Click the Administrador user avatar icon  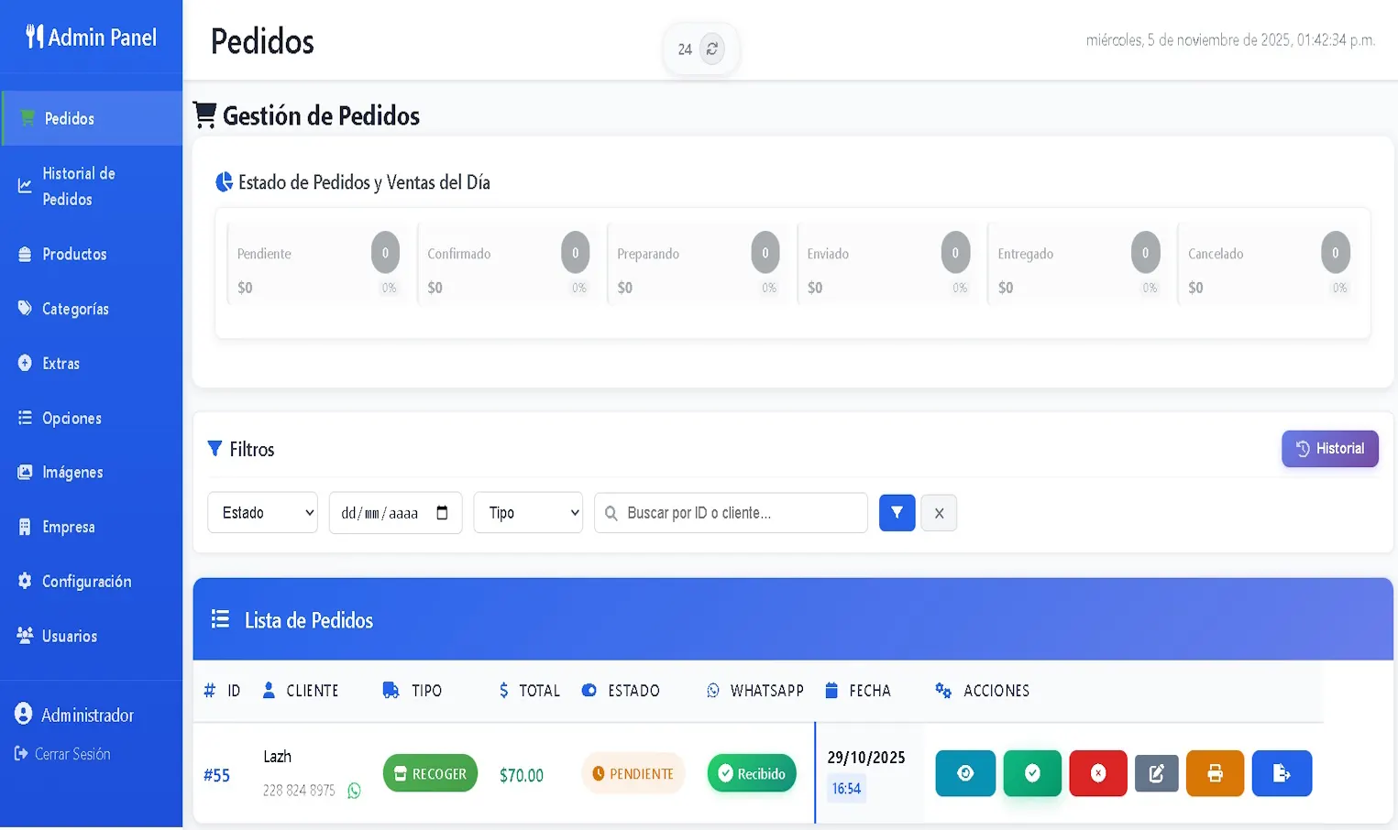pos(24,714)
